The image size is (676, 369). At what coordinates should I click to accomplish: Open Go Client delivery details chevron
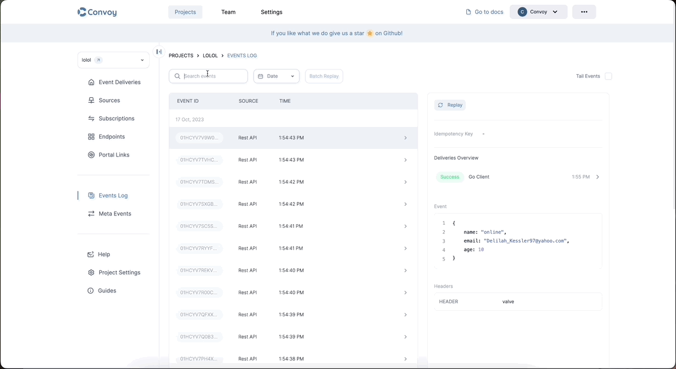coord(598,177)
